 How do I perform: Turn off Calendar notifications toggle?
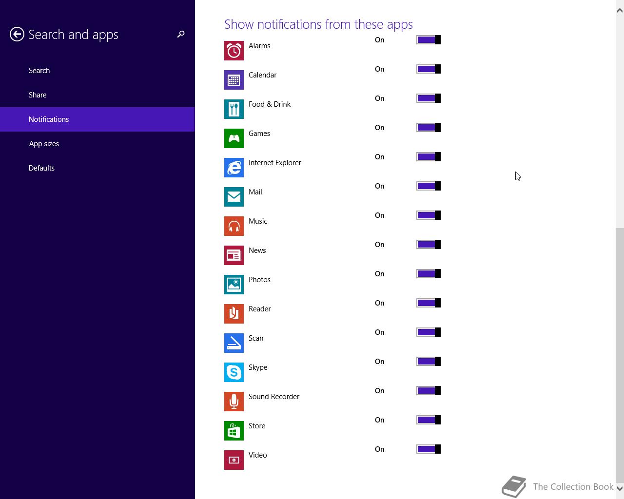click(429, 69)
